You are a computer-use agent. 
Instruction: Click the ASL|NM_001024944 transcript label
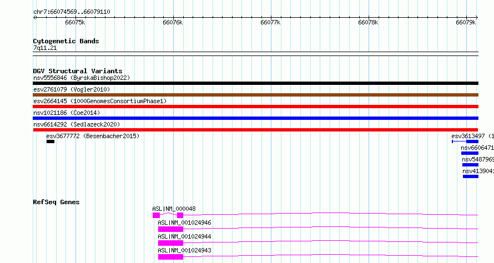tap(184, 236)
